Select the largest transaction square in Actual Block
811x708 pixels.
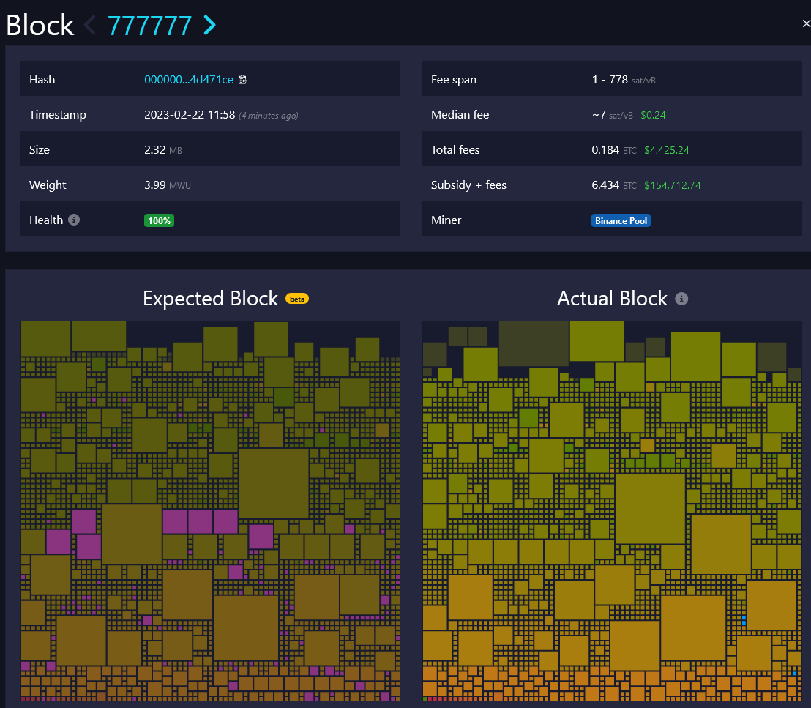650,509
